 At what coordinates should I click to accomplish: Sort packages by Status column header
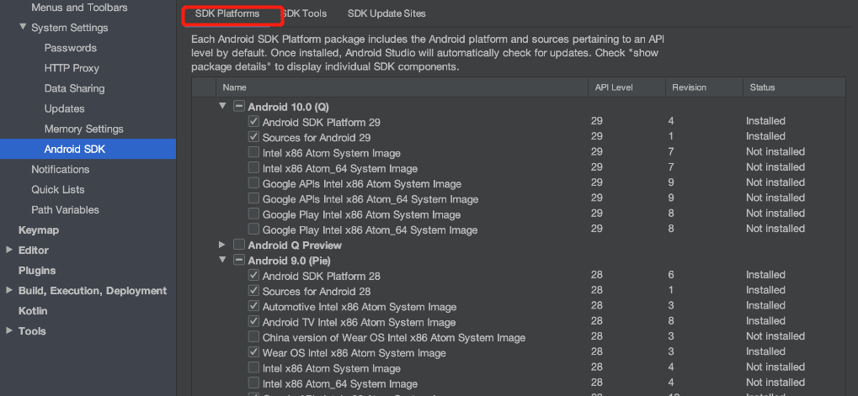pyautogui.click(x=761, y=87)
